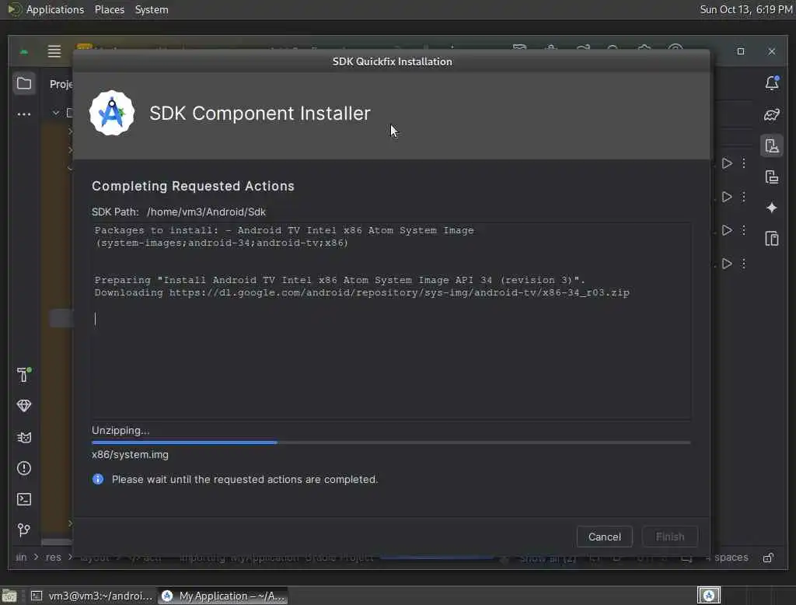Image resolution: width=796 pixels, height=605 pixels.
Task: Click the read-only lock icon in status bar
Action: [769, 558]
